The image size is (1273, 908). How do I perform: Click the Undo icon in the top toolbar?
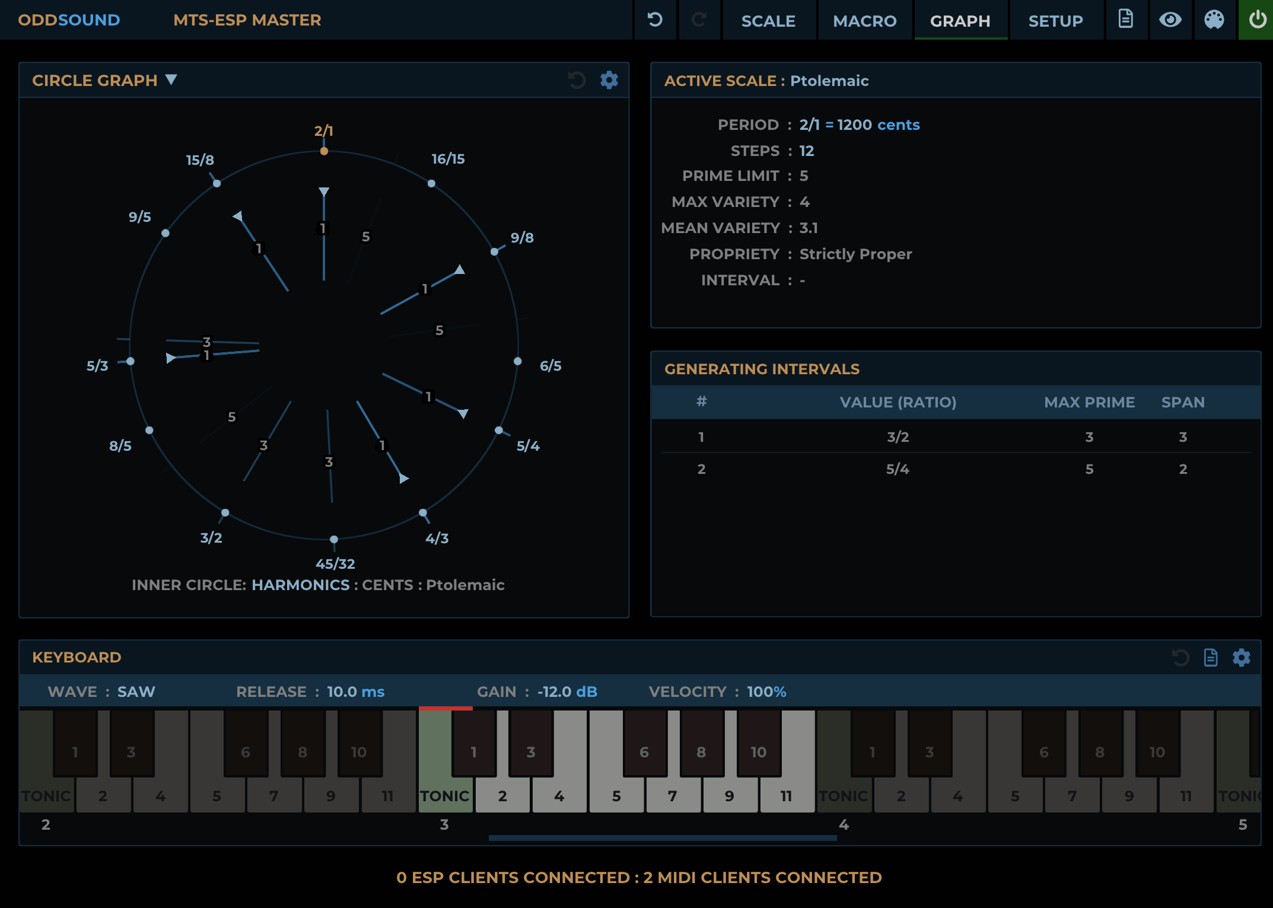[x=655, y=20]
